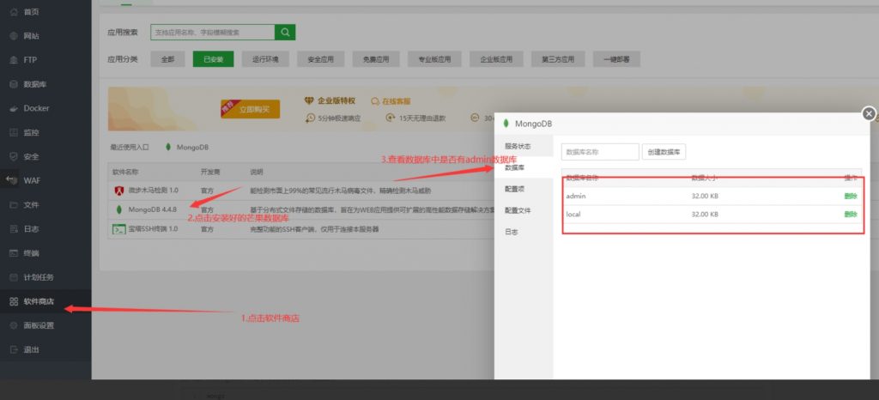
Task: Select the 免费应用 category filter
Action: pyautogui.click(x=376, y=59)
